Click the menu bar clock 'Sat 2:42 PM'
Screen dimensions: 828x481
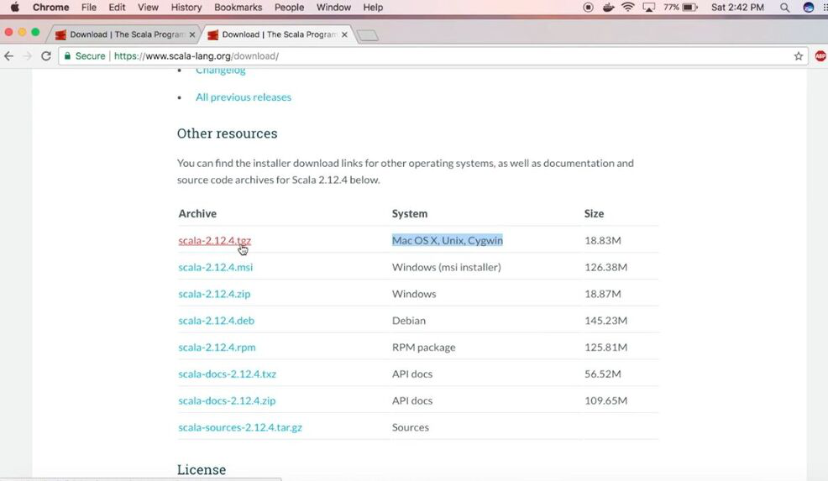click(737, 8)
